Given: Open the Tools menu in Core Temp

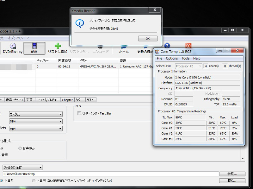Looking at the screenshot, I should [186, 58].
